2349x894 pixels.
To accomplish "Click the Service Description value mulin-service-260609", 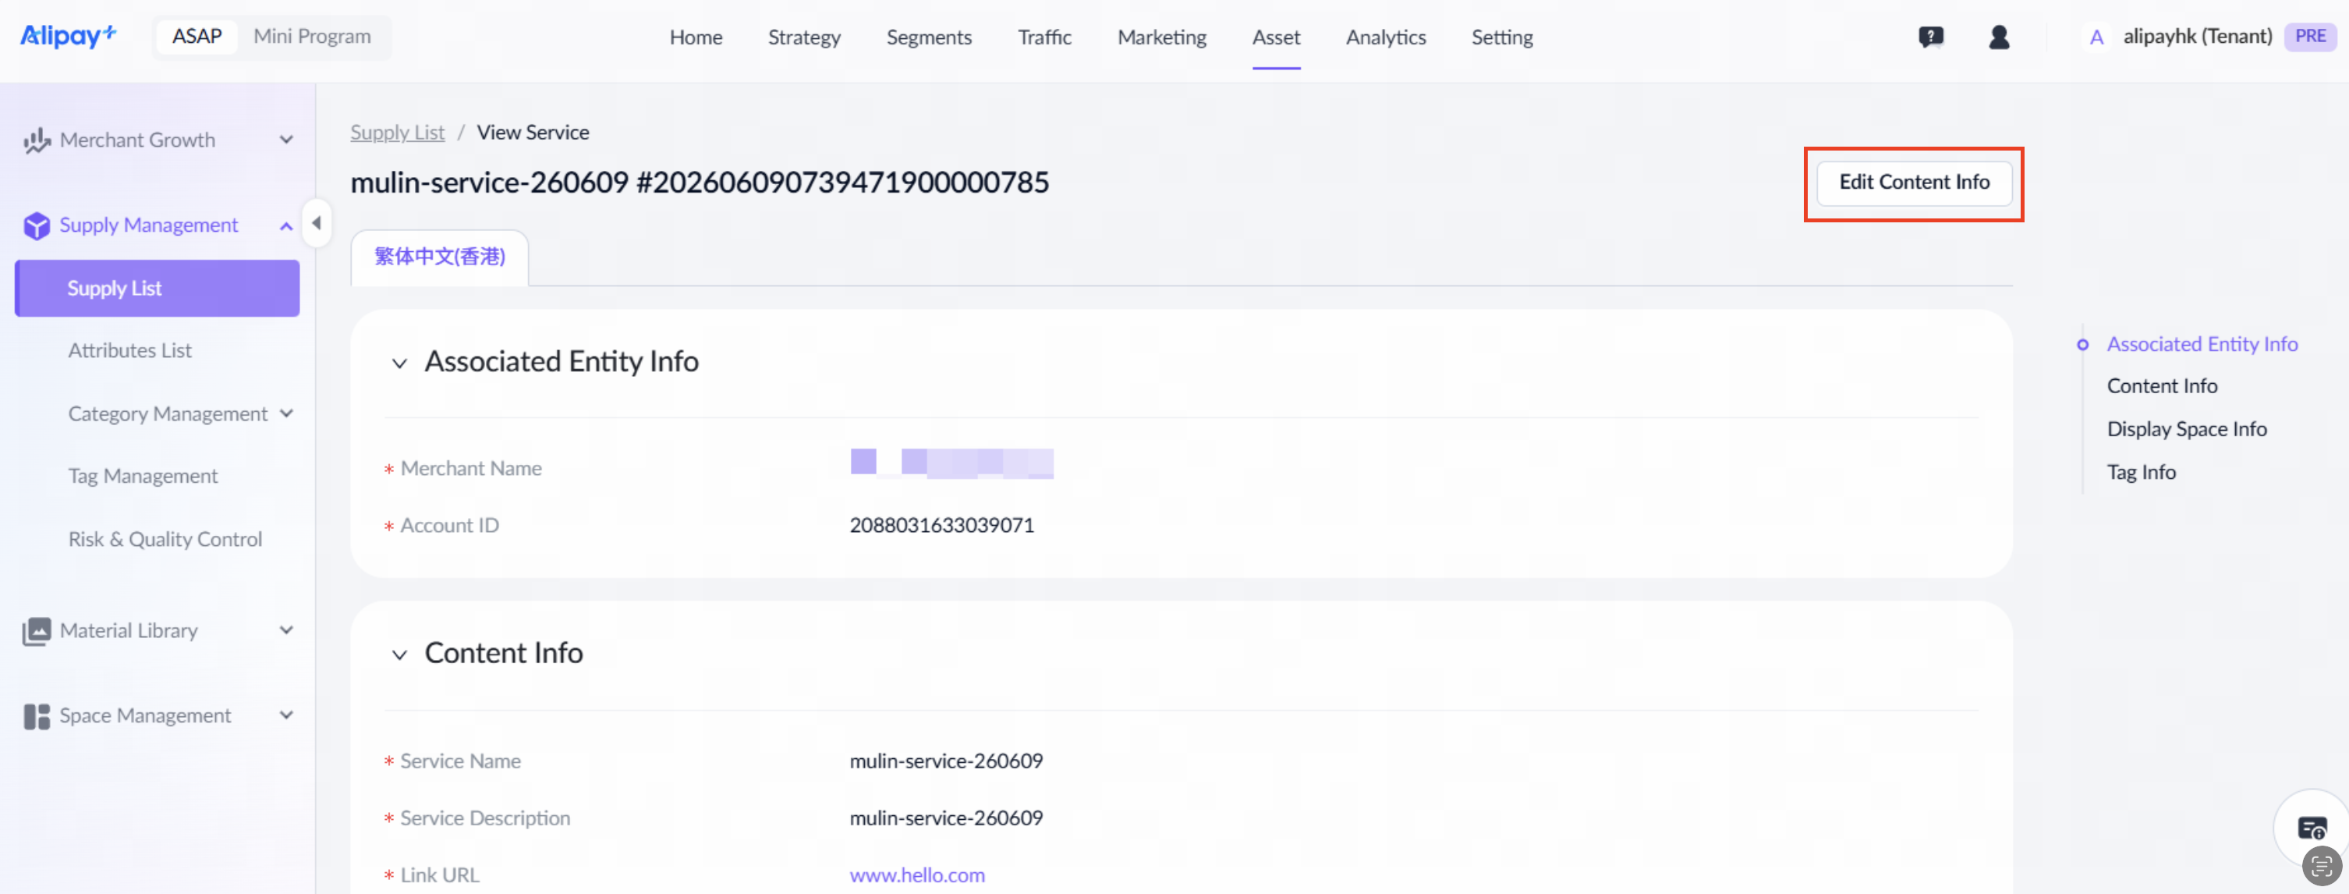I will pos(947,818).
